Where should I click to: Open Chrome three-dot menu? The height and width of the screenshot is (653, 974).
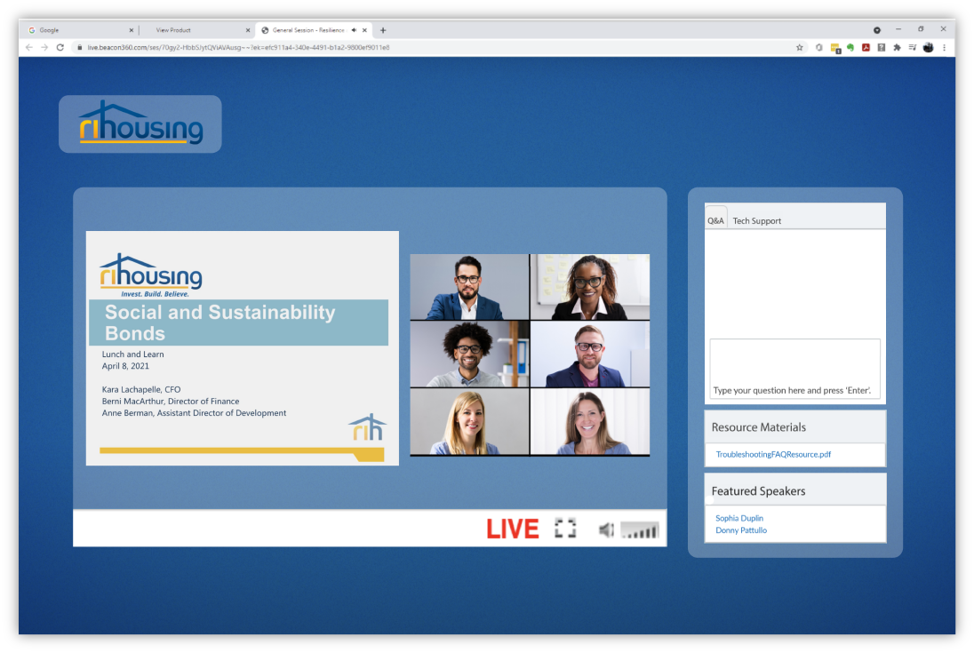944,47
